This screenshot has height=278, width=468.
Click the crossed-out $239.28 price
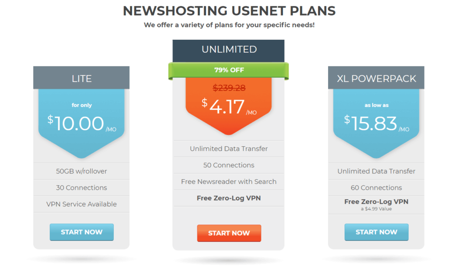229,86
